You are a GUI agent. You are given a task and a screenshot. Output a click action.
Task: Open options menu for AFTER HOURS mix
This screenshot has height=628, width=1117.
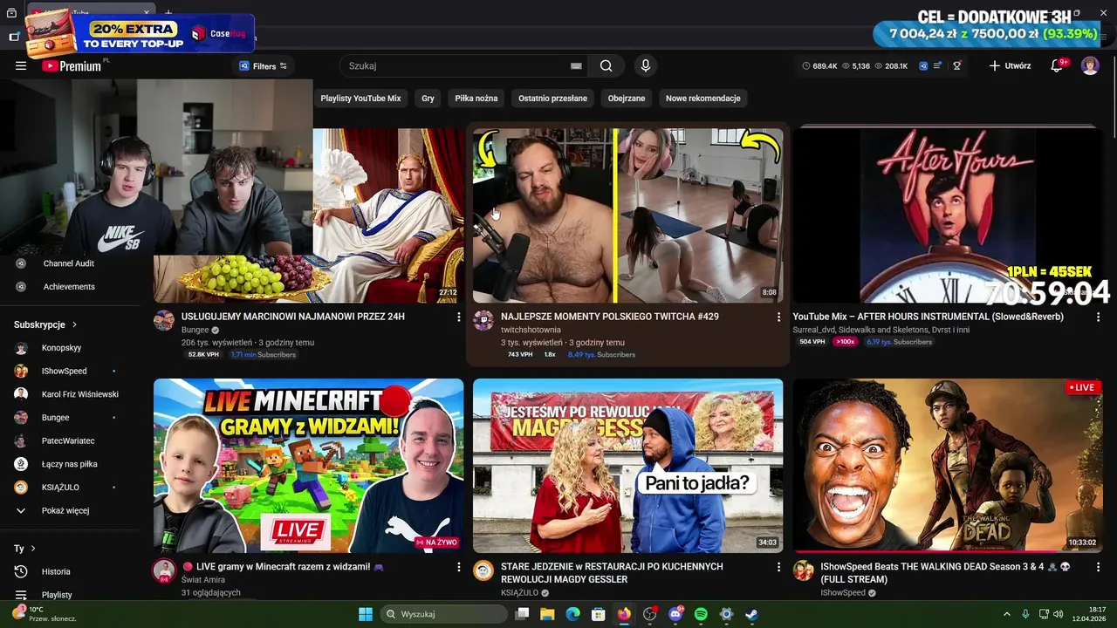point(1098,317)
